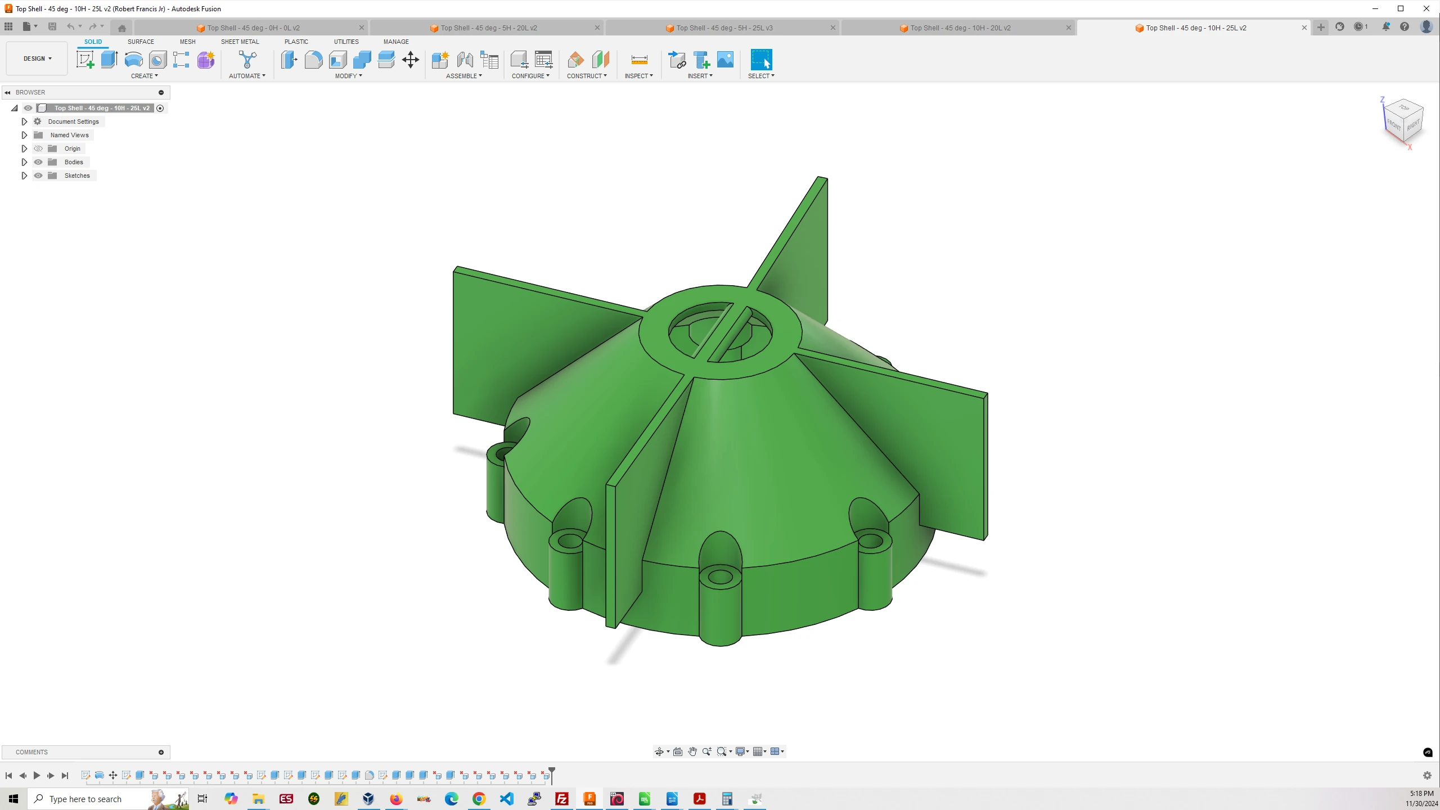Select the Press Pull tool

click(x=289, y=60)
